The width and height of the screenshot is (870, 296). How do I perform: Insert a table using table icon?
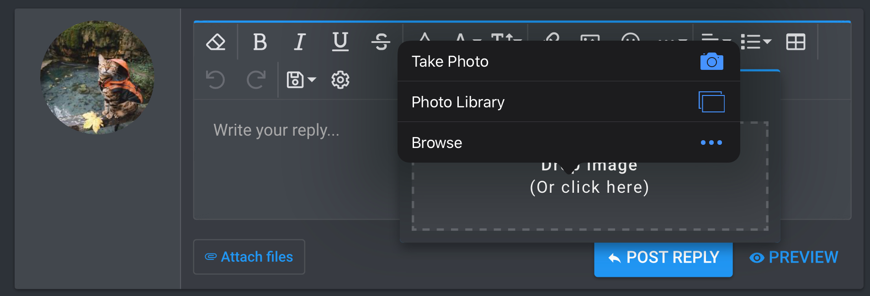796,42
